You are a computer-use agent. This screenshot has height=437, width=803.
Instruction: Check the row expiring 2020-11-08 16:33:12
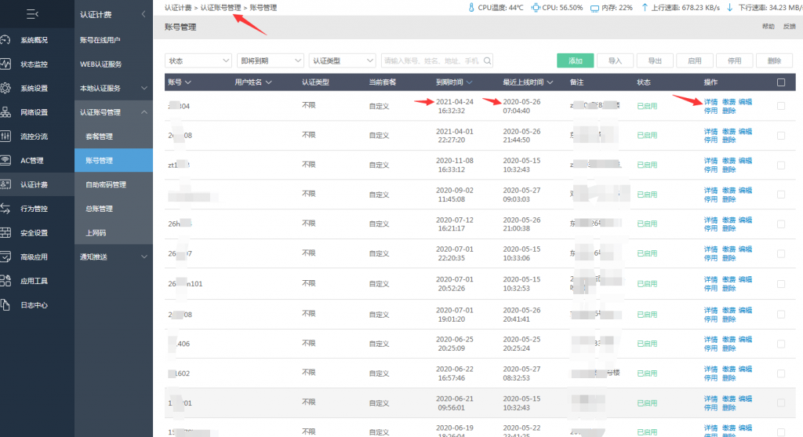coord(781,165)
